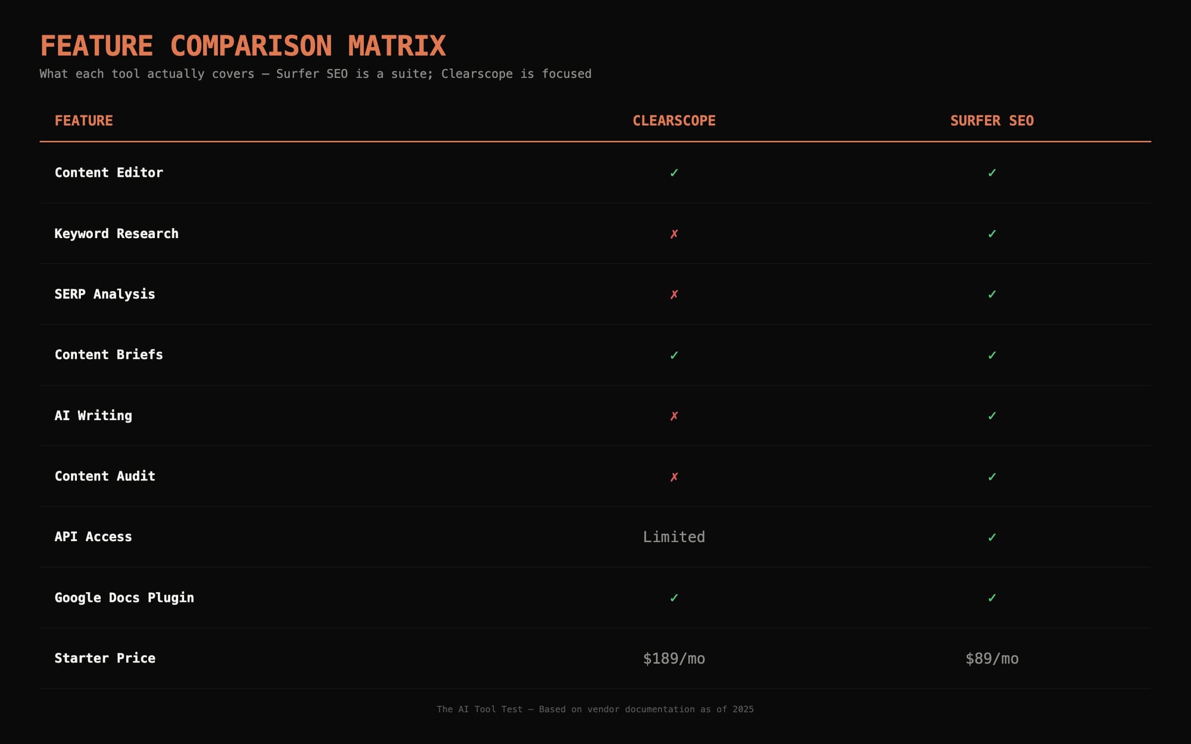The width and height of the screenshot is (1191, 744).
Task: Click the 'FEATURE COMPARISON MATRIX' title
Action: point(243,46)
